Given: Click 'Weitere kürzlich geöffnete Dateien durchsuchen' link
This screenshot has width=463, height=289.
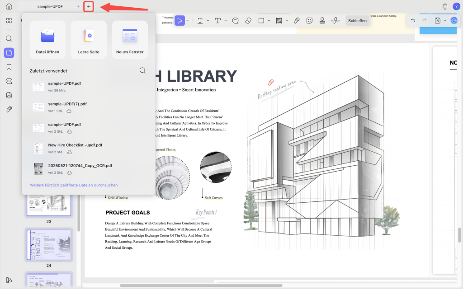Looking at the screenshot, I should pyautogui.click(x=74, y=185).
